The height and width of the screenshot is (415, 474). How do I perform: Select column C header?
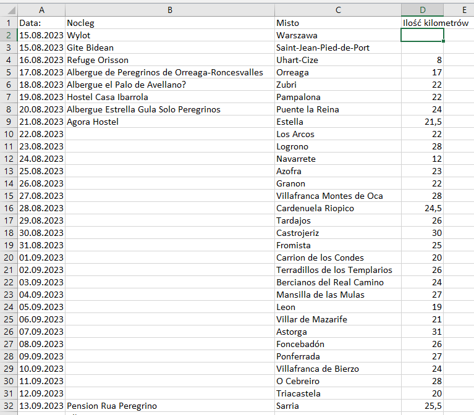(x=338, y=10)
